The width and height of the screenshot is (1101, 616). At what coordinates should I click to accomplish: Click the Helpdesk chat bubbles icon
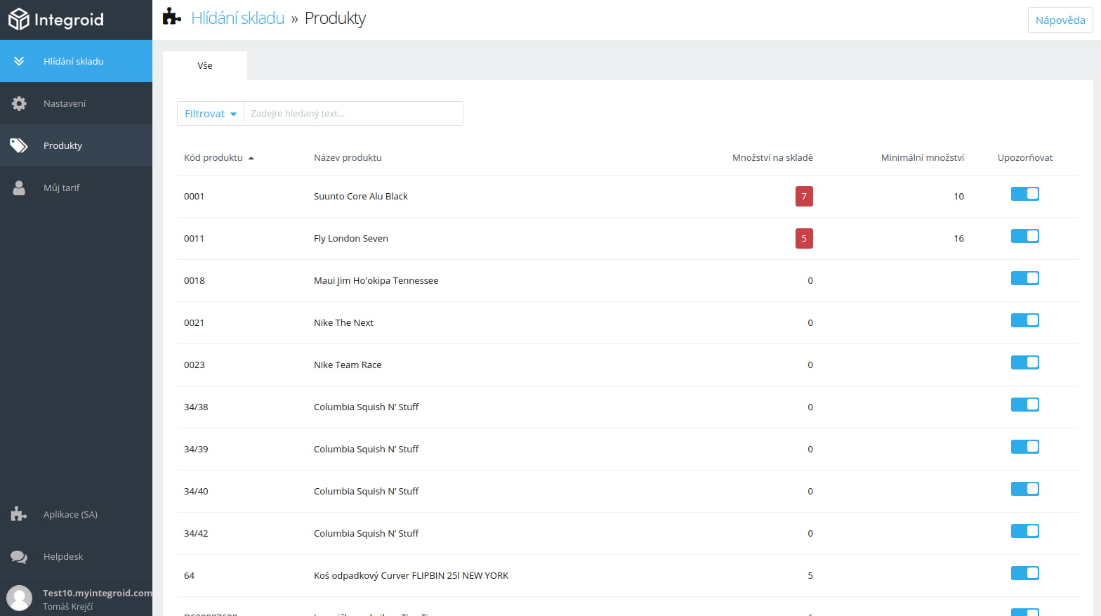tap(19, 556)
